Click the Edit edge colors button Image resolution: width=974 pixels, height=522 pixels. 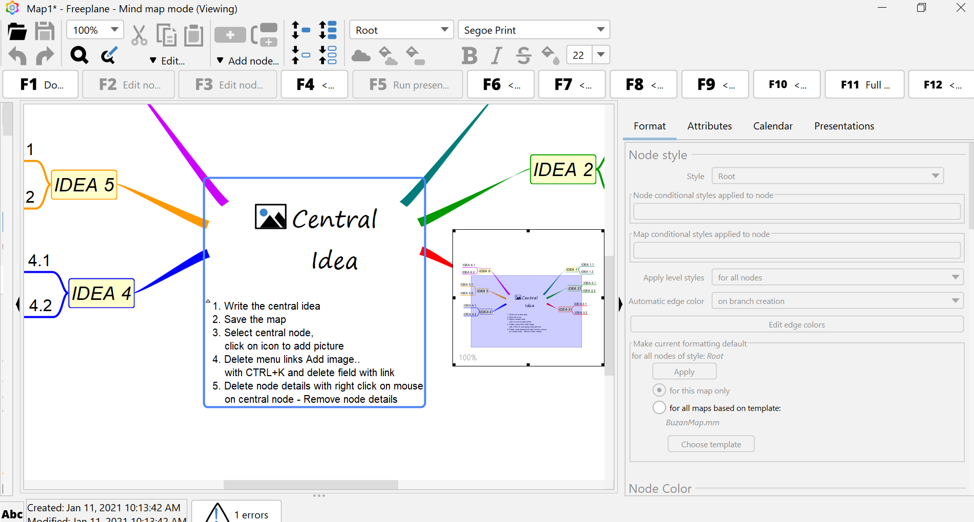[x=797, y=324]
